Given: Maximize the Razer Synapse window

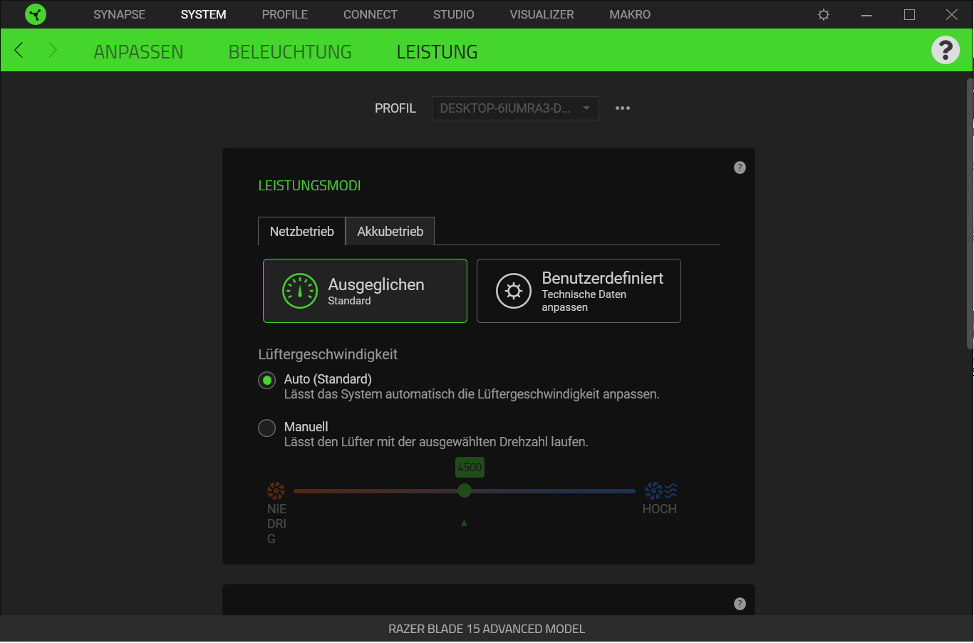Looking at the screenshot, I should coord(909,14).
